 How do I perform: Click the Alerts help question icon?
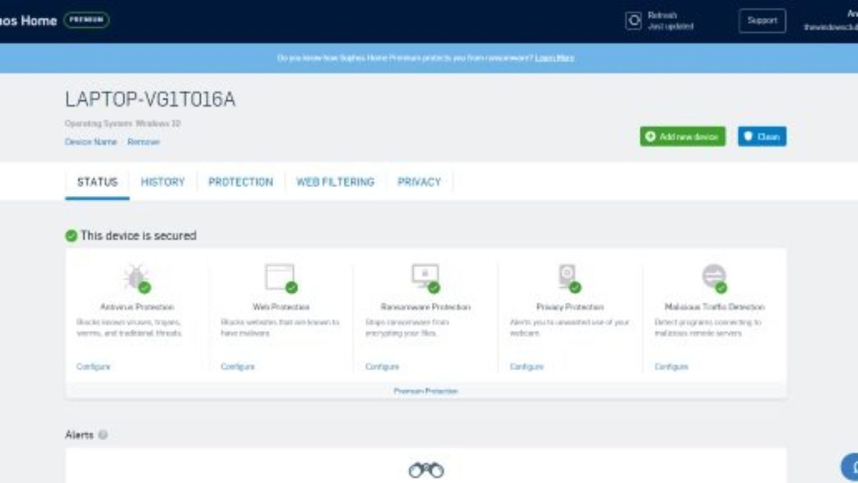[103, 434]
